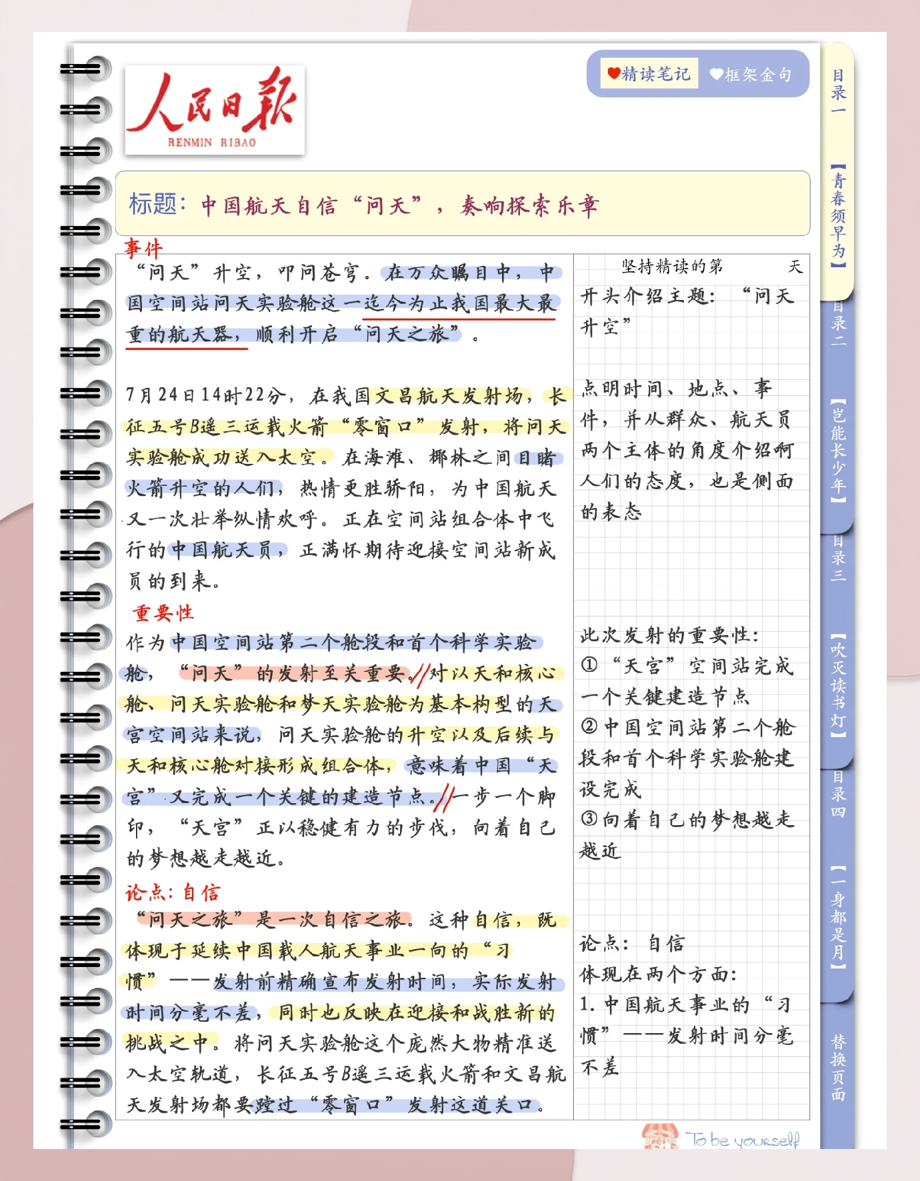The image size is (920, 1181).
Task: Click the highlighted text 发射前精确宣布发射时间
Action: tap(333, 982)
